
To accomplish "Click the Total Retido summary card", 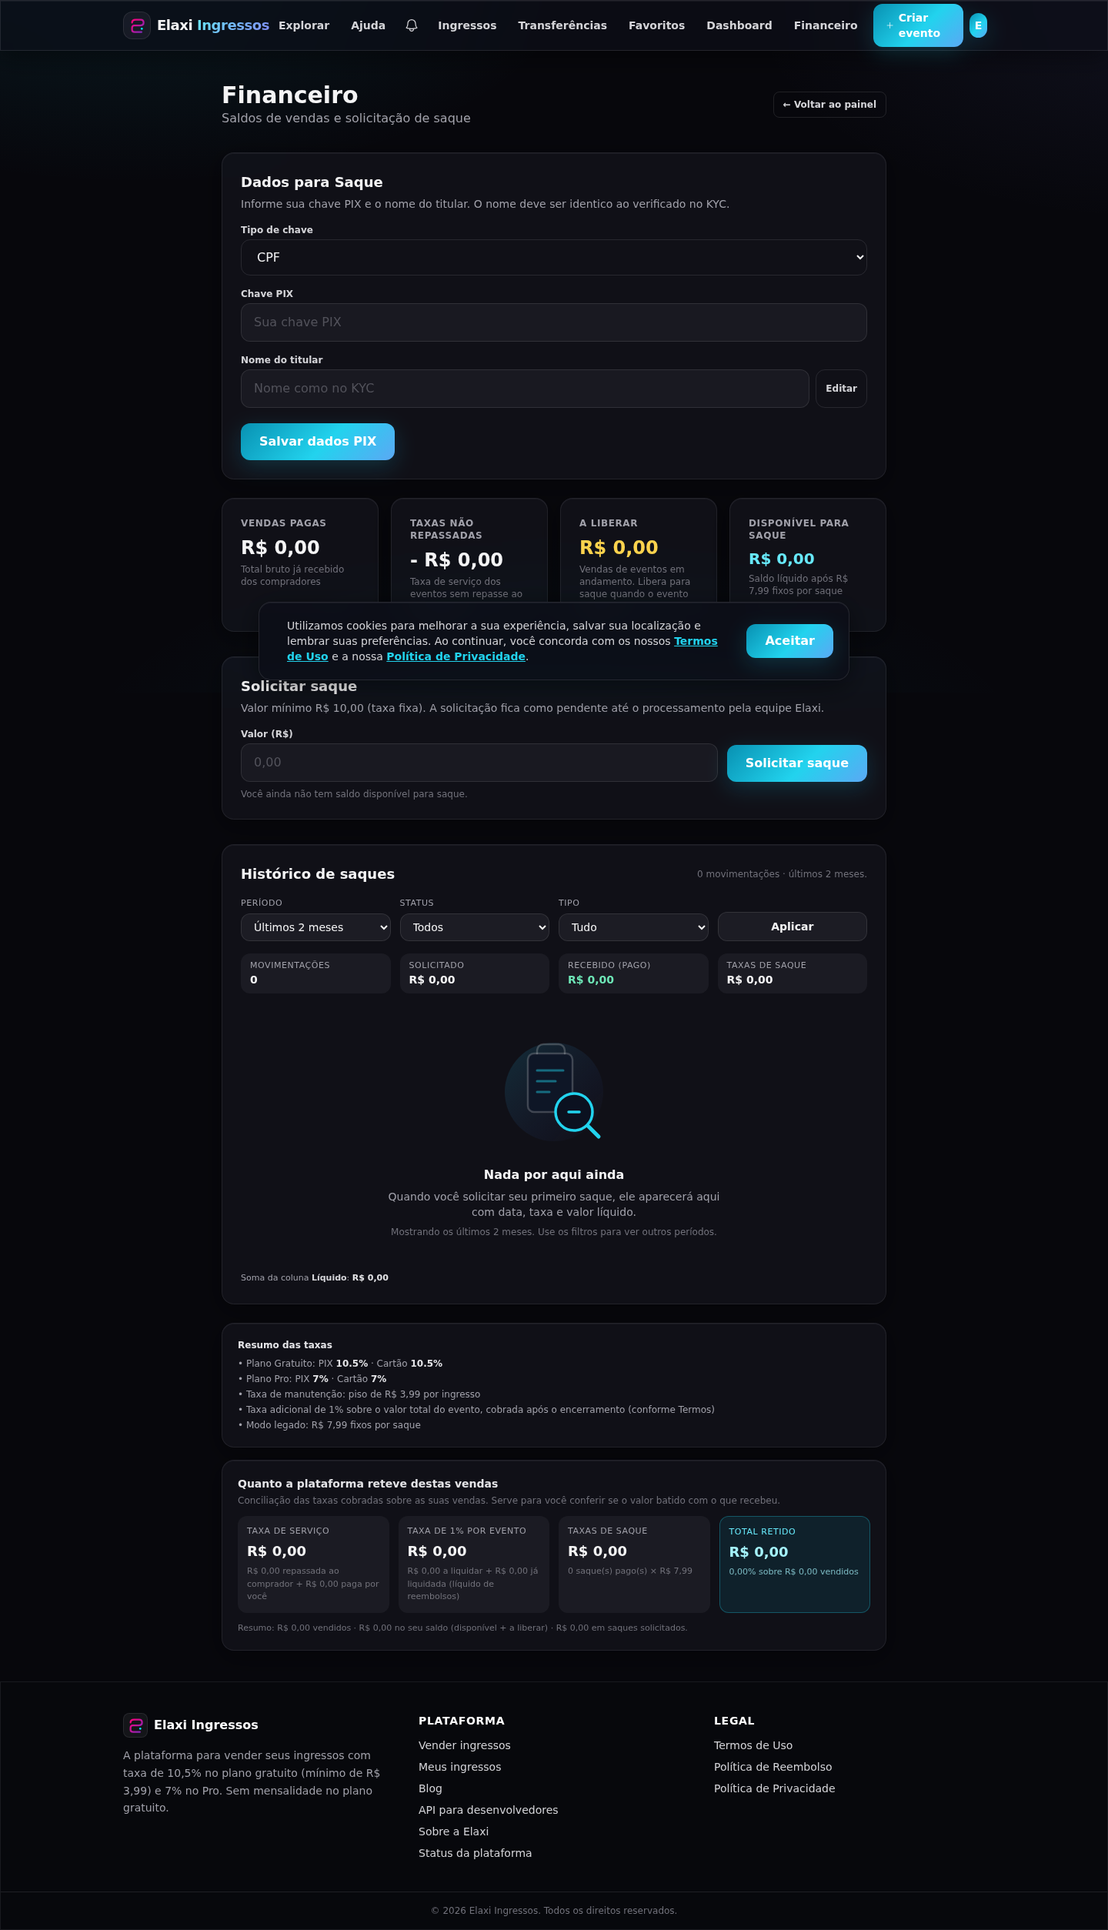I will [x=795, y=1564].
